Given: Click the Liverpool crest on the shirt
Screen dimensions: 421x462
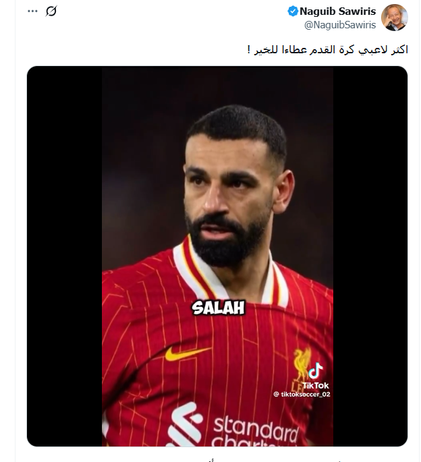Looking at the screenshot, I should pos(301,364).
